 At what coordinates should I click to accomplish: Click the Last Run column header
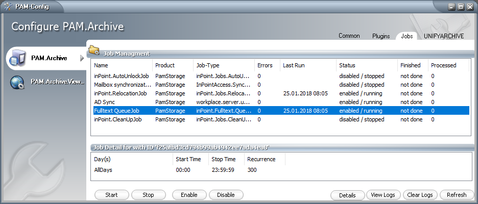click(x=308, y=65)
